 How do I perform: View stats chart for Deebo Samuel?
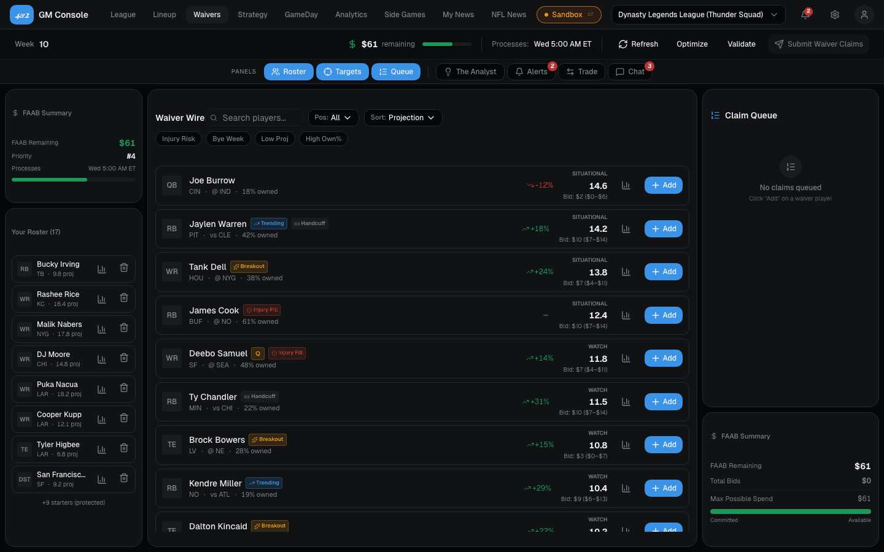pyautogui.click(x=626, y=358)
